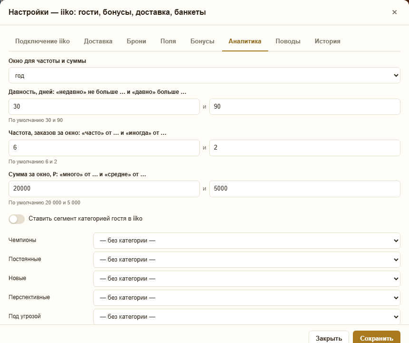This screenshot has height=343, width=409.
Task: Click the dialog title "Настройки — iiko"
Action: coord(107,12)
